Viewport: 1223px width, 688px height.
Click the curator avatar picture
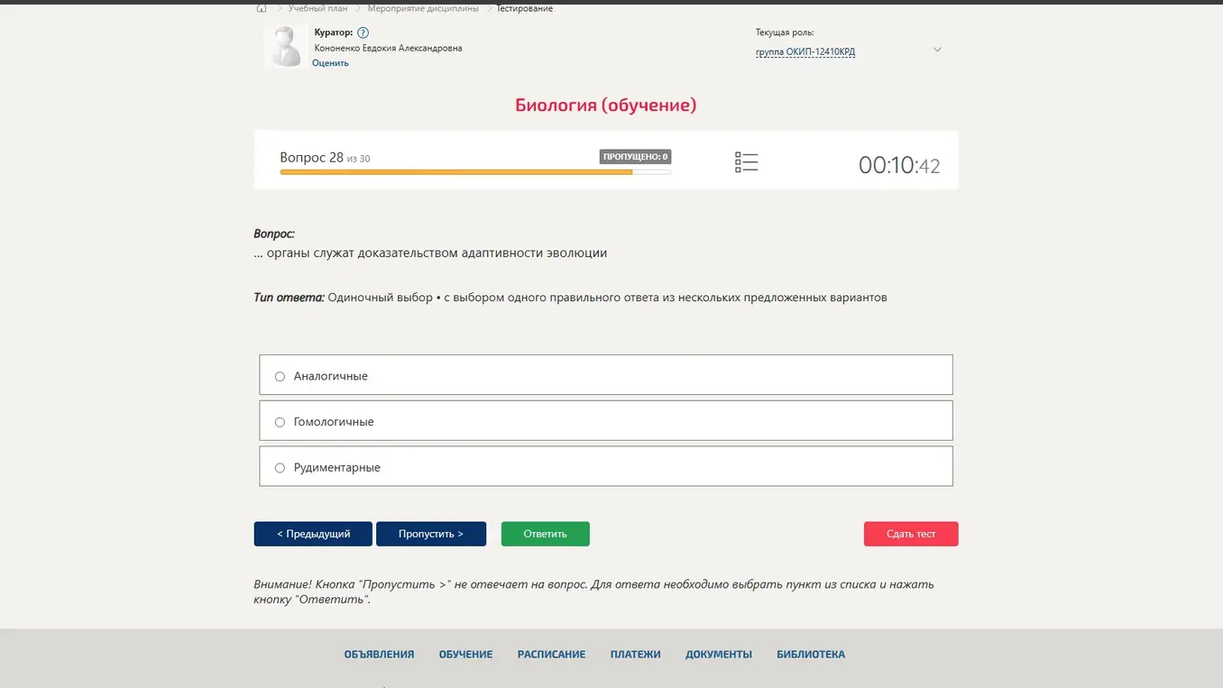285,47
